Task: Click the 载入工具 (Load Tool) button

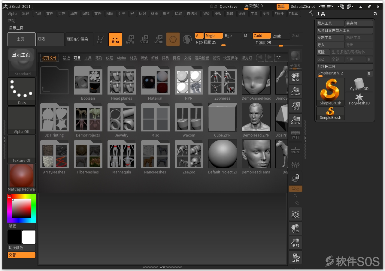Action: point(330,23)
